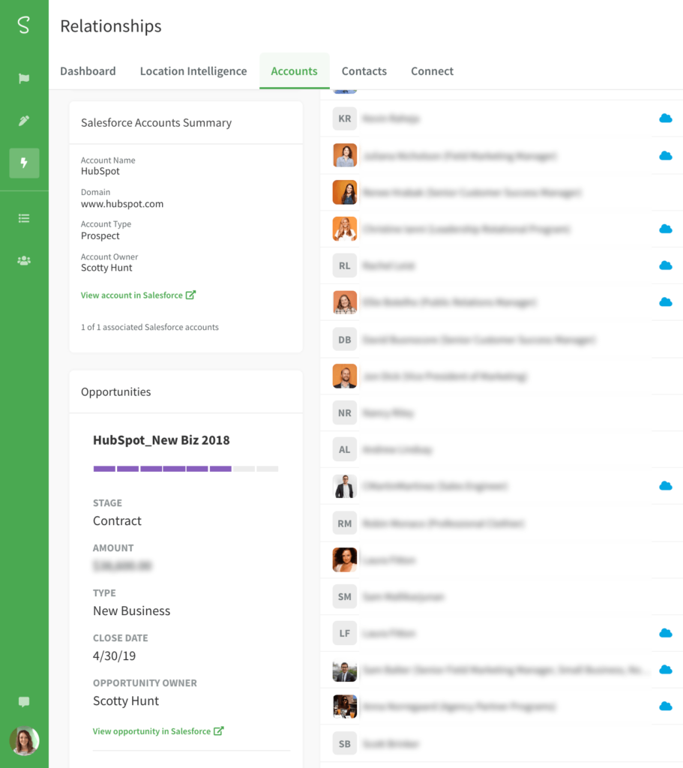Click the HubSpot_New Biz 2018 opportunity title
Screen dimensions: 683x768
tap(162, 440)
